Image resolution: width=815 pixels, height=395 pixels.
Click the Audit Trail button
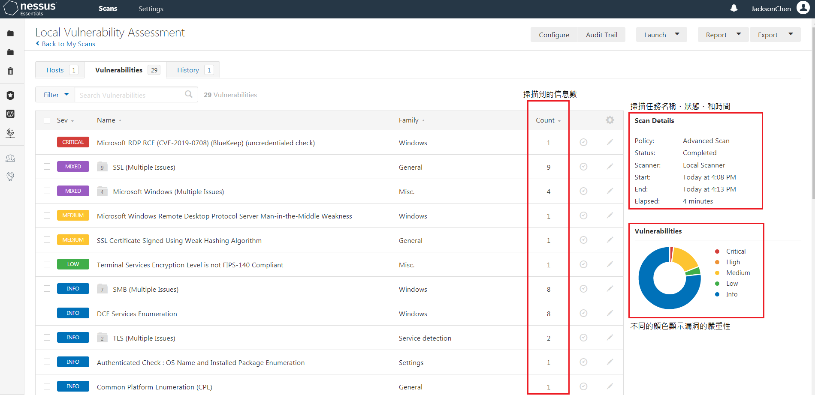tap(601, 35)
